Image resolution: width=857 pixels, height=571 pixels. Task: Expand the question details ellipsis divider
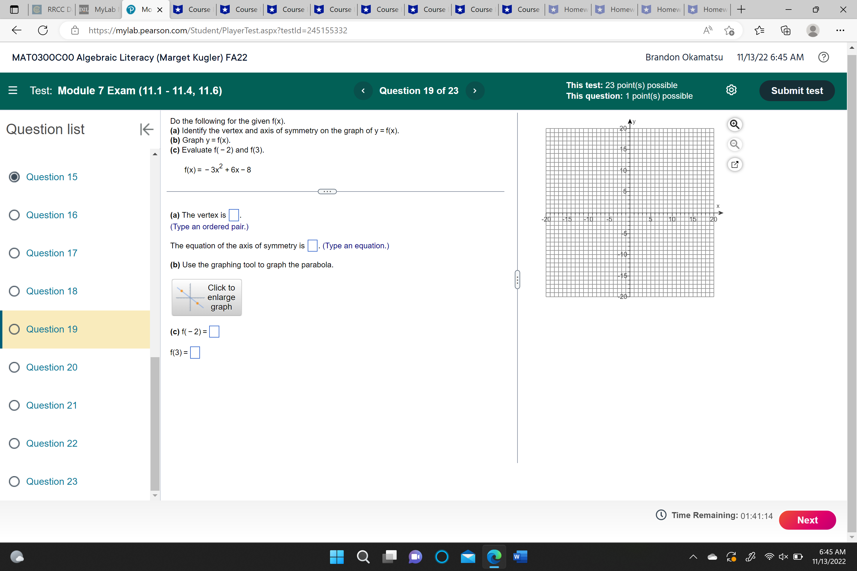pyautogui.click(x=327, y=191)
